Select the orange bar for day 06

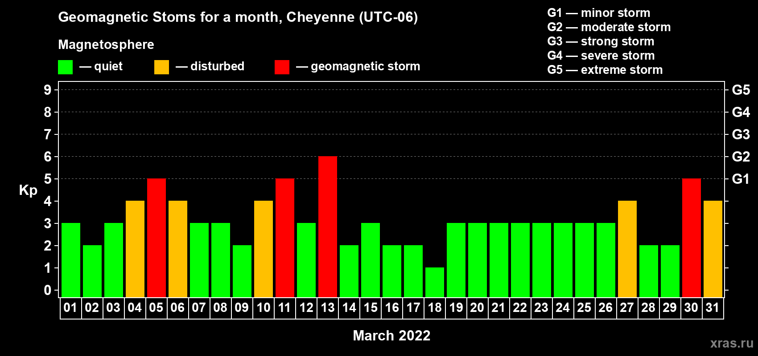coord(178,249)
